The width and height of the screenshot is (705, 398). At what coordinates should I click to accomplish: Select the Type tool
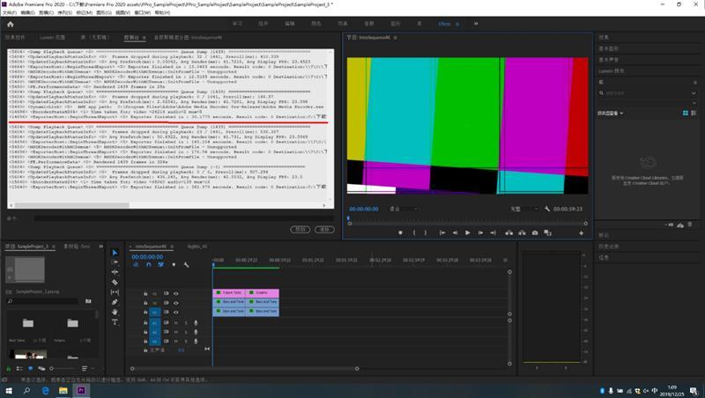[115, 322]
